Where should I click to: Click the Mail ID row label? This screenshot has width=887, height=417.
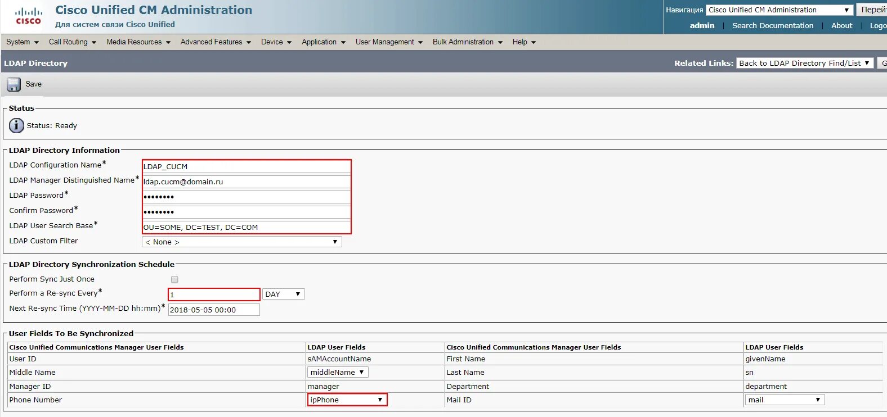(459, 400)
